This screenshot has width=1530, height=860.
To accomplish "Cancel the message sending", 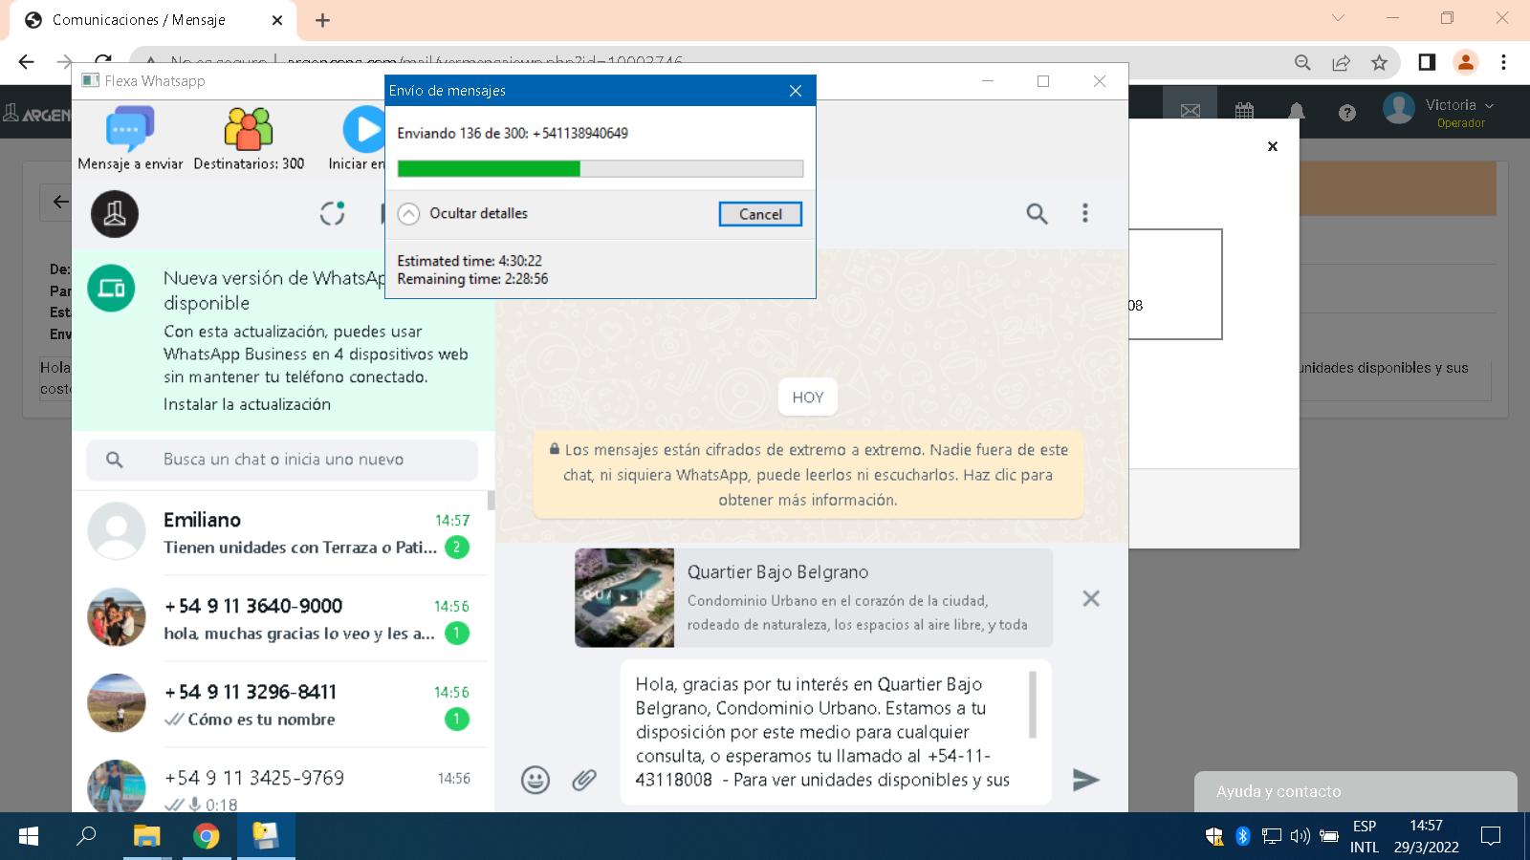I will coord(760,214).
